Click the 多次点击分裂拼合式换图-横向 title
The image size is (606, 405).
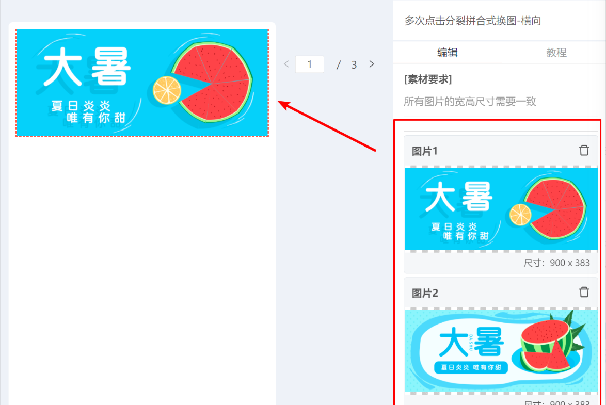(x=472, y=21)
